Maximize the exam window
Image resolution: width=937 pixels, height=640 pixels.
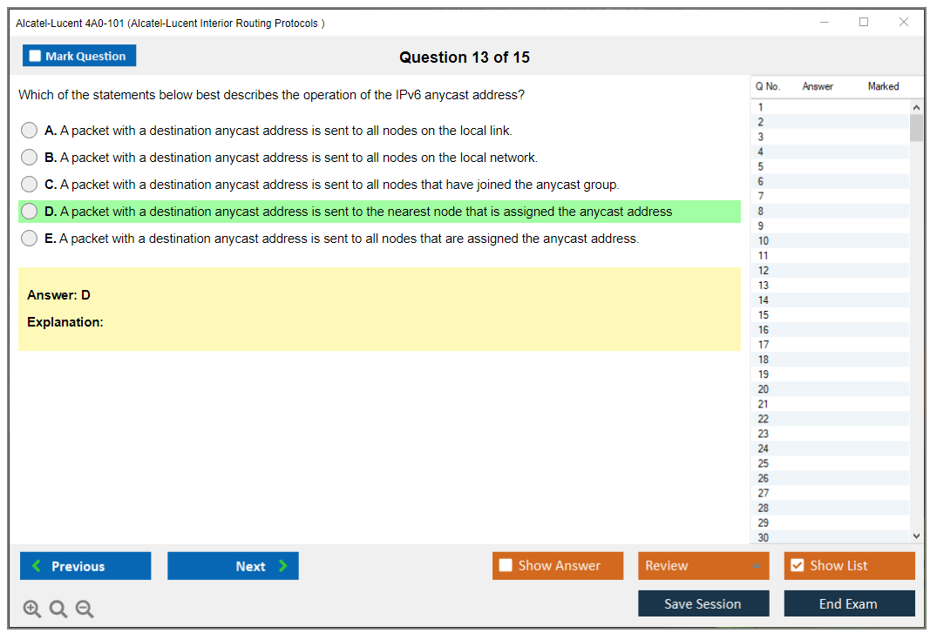864,23
